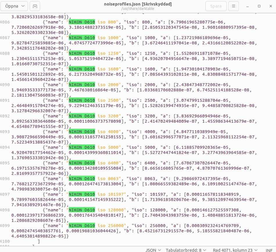
Task: Click line number 4092 in gutter
Action: coord(5,116)
